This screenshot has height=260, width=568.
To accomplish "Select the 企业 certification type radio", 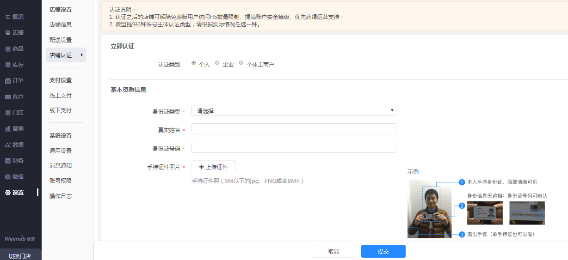I will (217, 63).
